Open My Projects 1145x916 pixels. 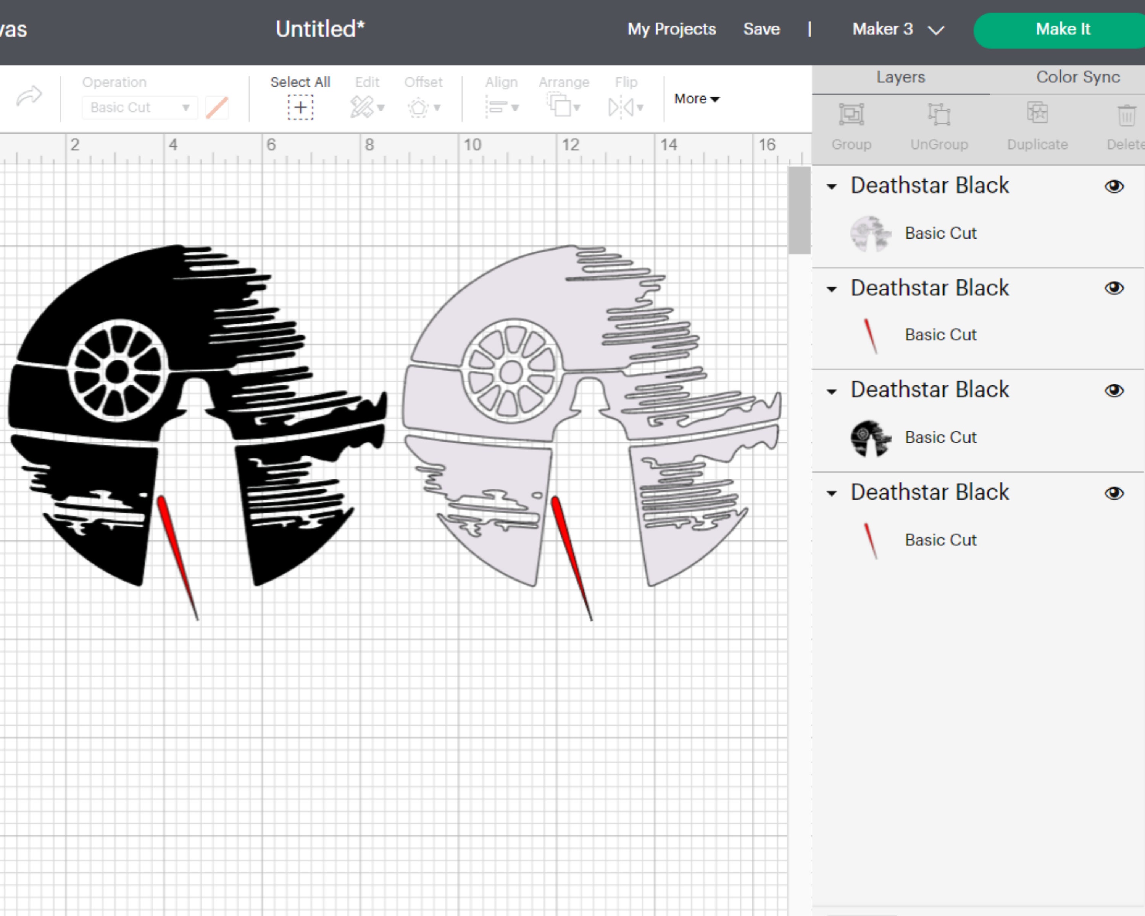tap(671, 29)
